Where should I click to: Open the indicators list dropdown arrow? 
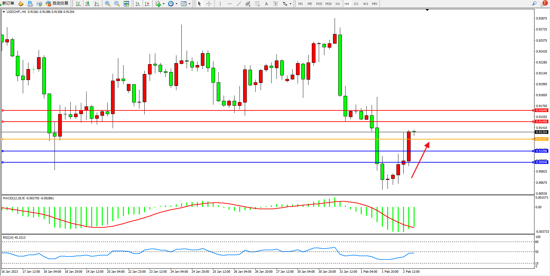(x=164, y=4)
